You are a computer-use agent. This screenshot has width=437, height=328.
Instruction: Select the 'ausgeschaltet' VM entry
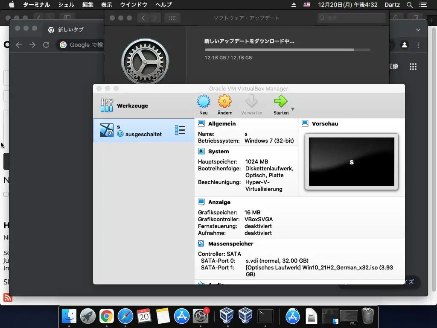[x=144, y=130]
